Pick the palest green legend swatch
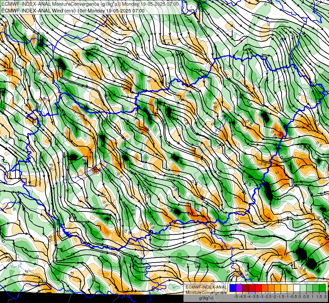This screenshot has height=303, width=329. pyautogui.click(x=303, y=288)
